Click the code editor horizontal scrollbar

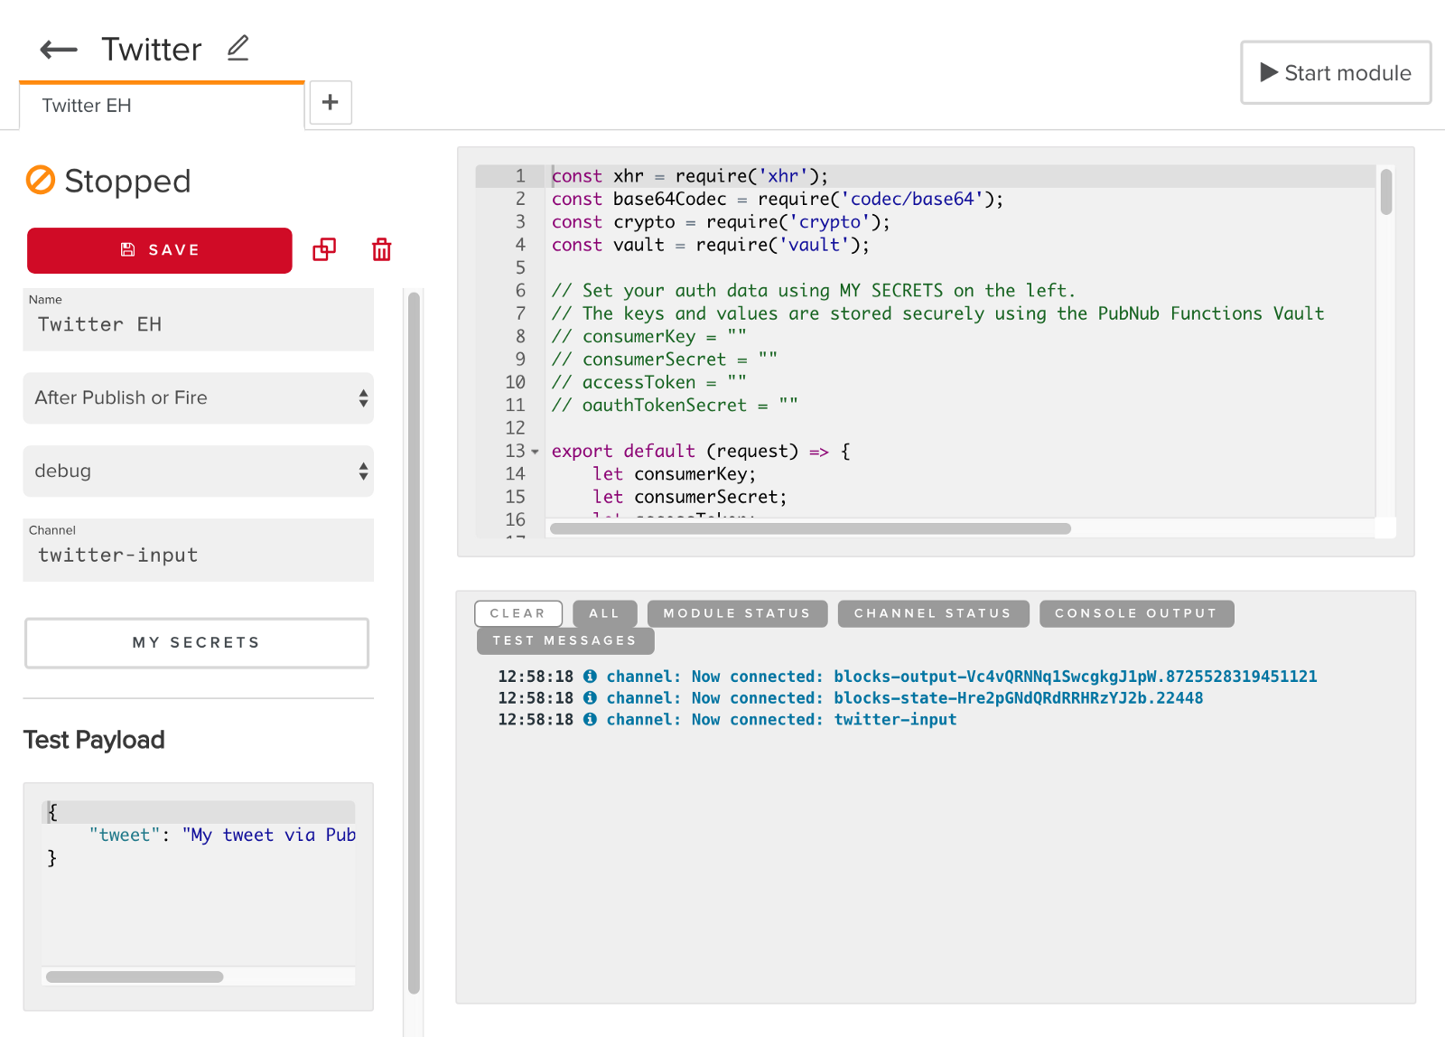pyautogui.click(x=810, y=529)
